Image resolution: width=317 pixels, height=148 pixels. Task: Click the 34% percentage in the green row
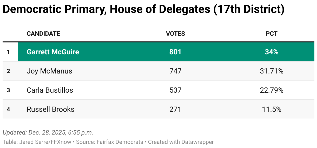click(272, 52)
